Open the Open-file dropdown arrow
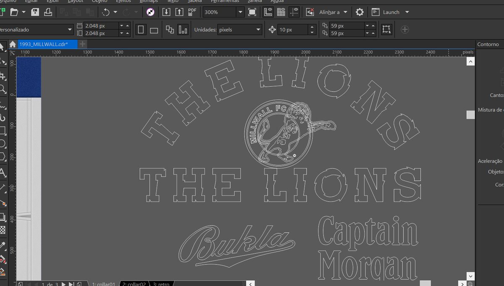The width and height of the screenshot is (504, 286). 24,12
